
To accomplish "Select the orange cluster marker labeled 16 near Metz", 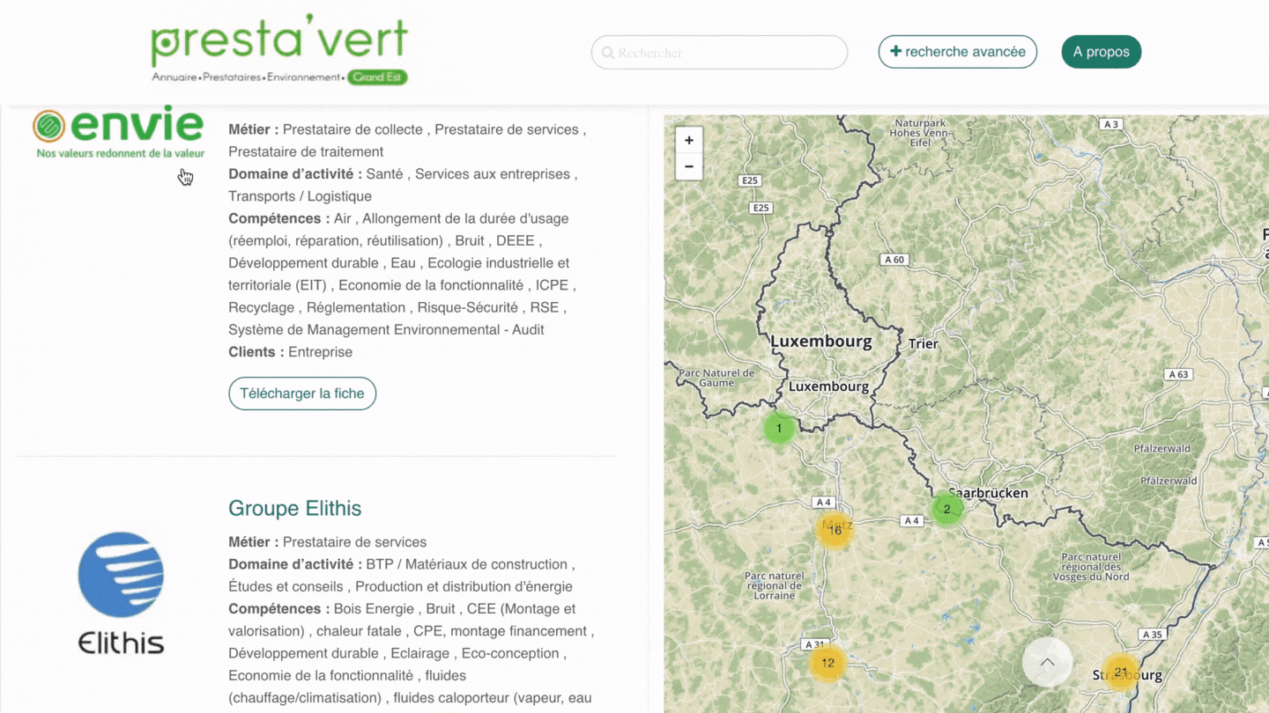I will tap(834, 529).
